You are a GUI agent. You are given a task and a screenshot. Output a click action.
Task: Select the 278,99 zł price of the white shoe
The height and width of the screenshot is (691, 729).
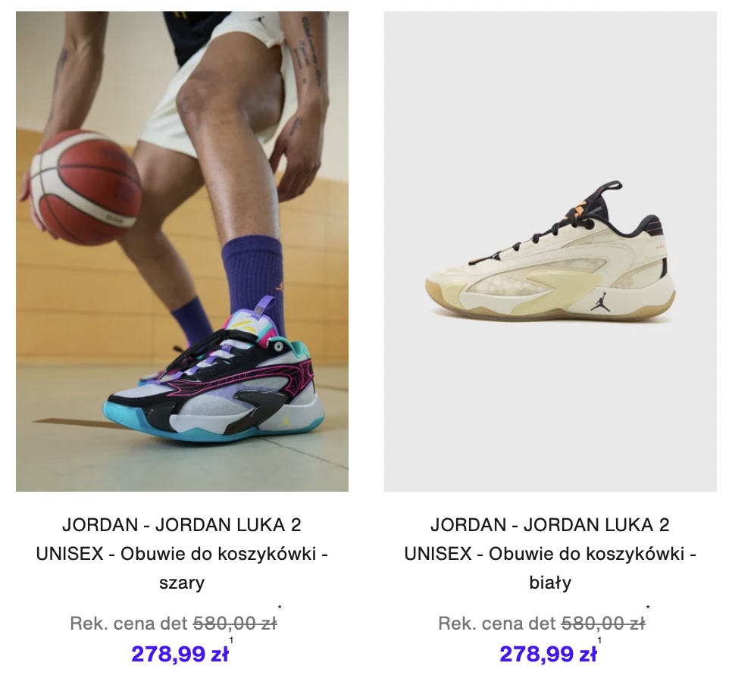[548, 654]
